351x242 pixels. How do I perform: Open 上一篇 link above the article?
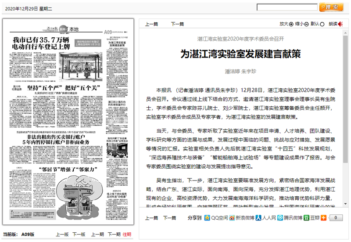151,24
